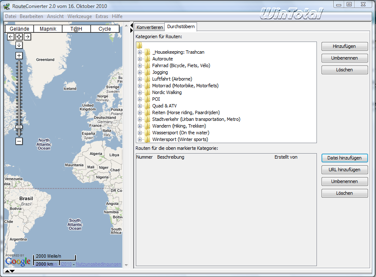Image resolution: width=376 pixels, height=277 pixels.
Task: Pan the map left with arrow
Action: [x=11, y=37]
